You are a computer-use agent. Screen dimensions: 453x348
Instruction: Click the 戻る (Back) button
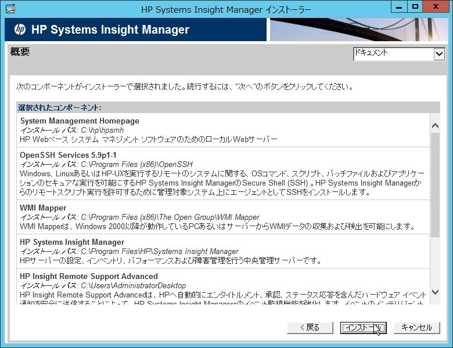pyautogui.click(x=310, y=328)
